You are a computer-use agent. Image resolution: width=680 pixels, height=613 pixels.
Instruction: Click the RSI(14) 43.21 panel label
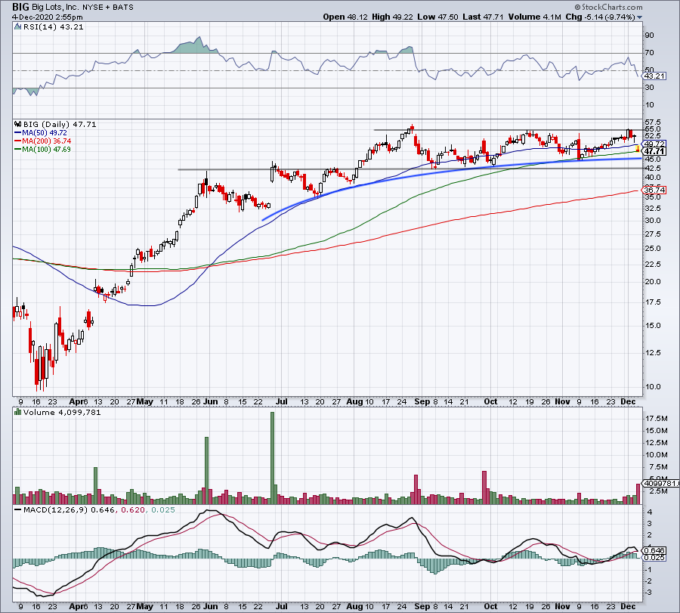(53, 26)
